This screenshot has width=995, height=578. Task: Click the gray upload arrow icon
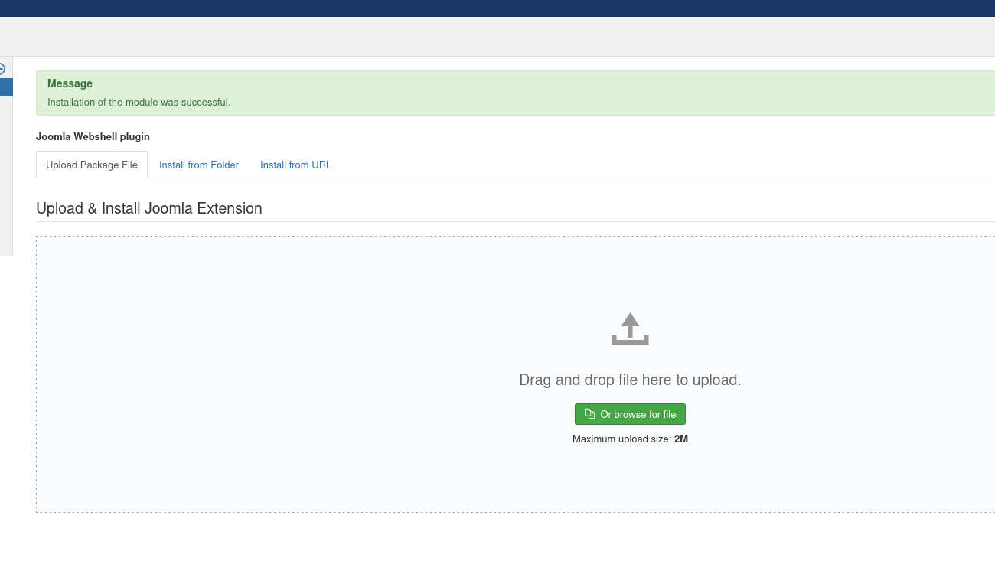tap(630, 328)
